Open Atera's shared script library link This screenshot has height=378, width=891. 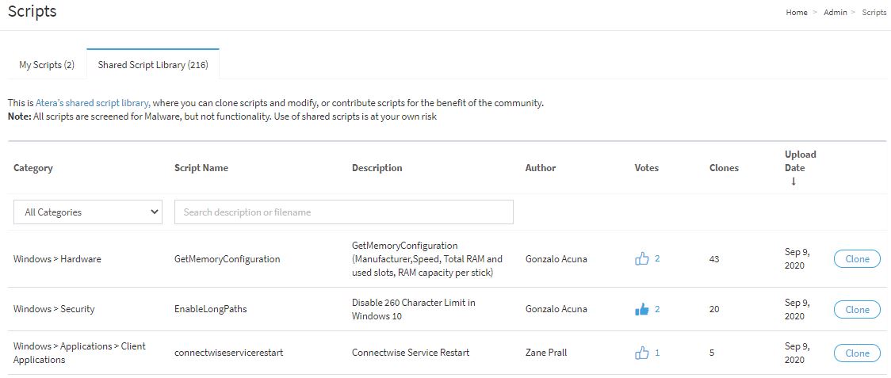pyautogui.click(x=93, y=104)
